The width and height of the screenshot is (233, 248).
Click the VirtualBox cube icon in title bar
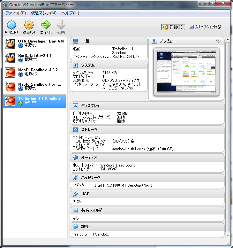[x=5, y=4]
